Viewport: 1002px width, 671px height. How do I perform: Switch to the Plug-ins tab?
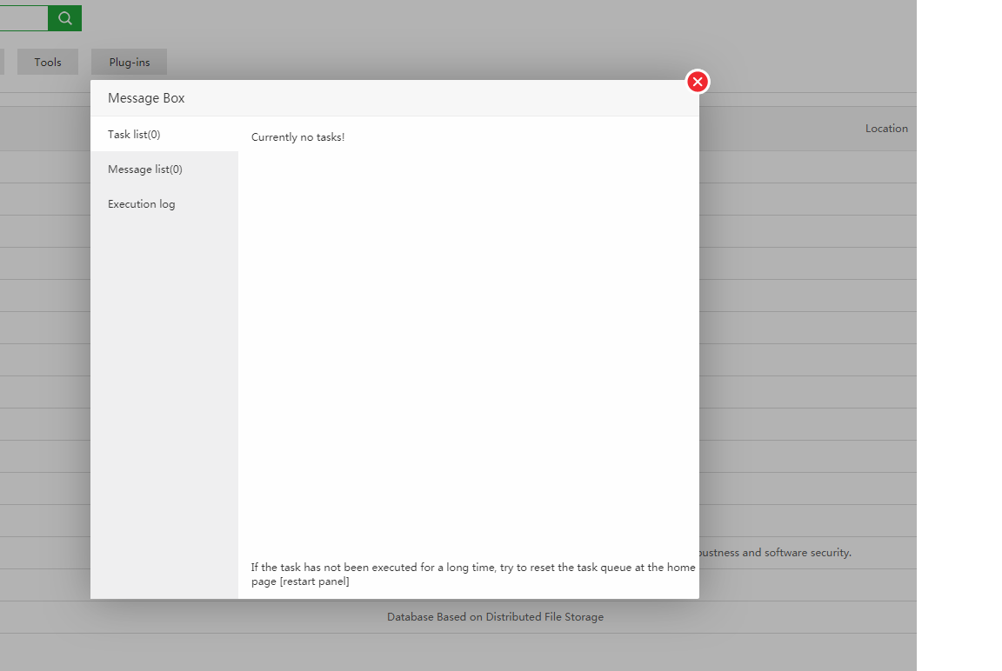click(129, 62)
